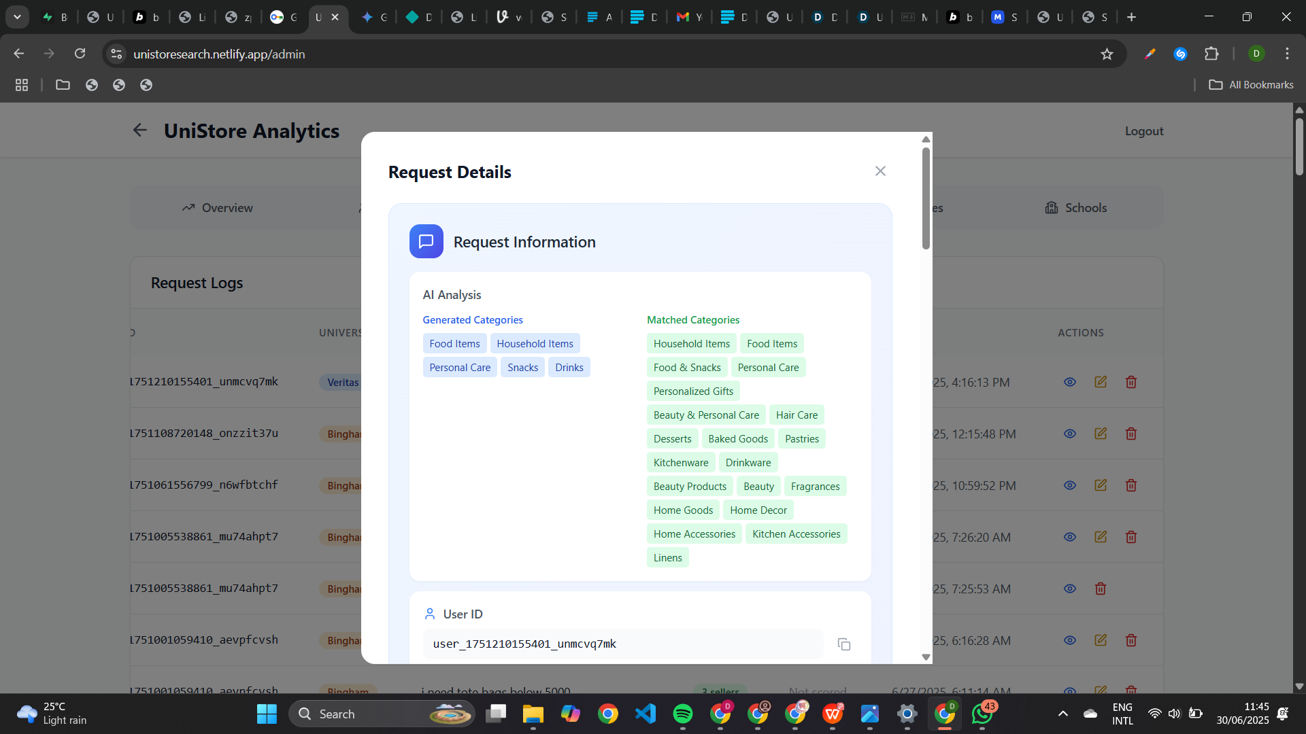1306x734 pixels.
Task: Bookmark this page with the star icon
Action: coord(1107,54)
